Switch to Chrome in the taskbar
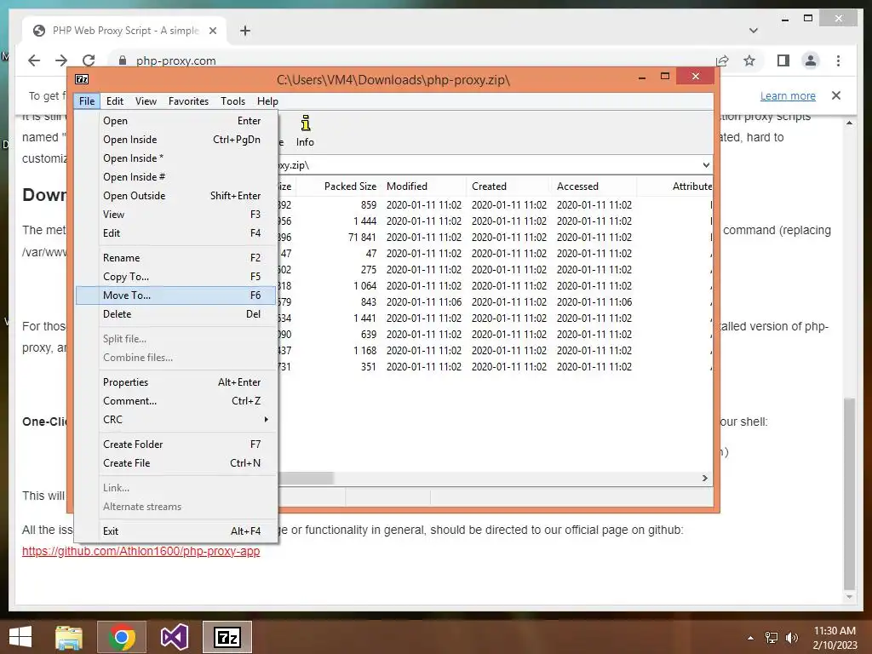Image resolution: width=872 pixels, height=654 pixels. (x=122, y=637)
